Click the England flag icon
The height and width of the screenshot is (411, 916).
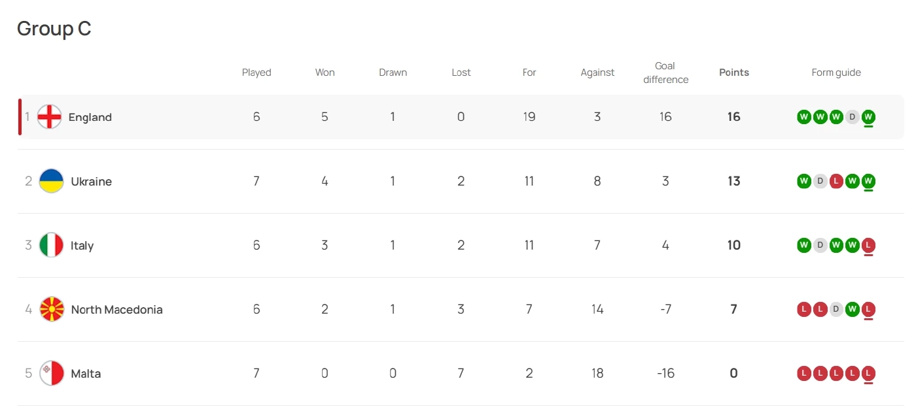pos(49,117)
